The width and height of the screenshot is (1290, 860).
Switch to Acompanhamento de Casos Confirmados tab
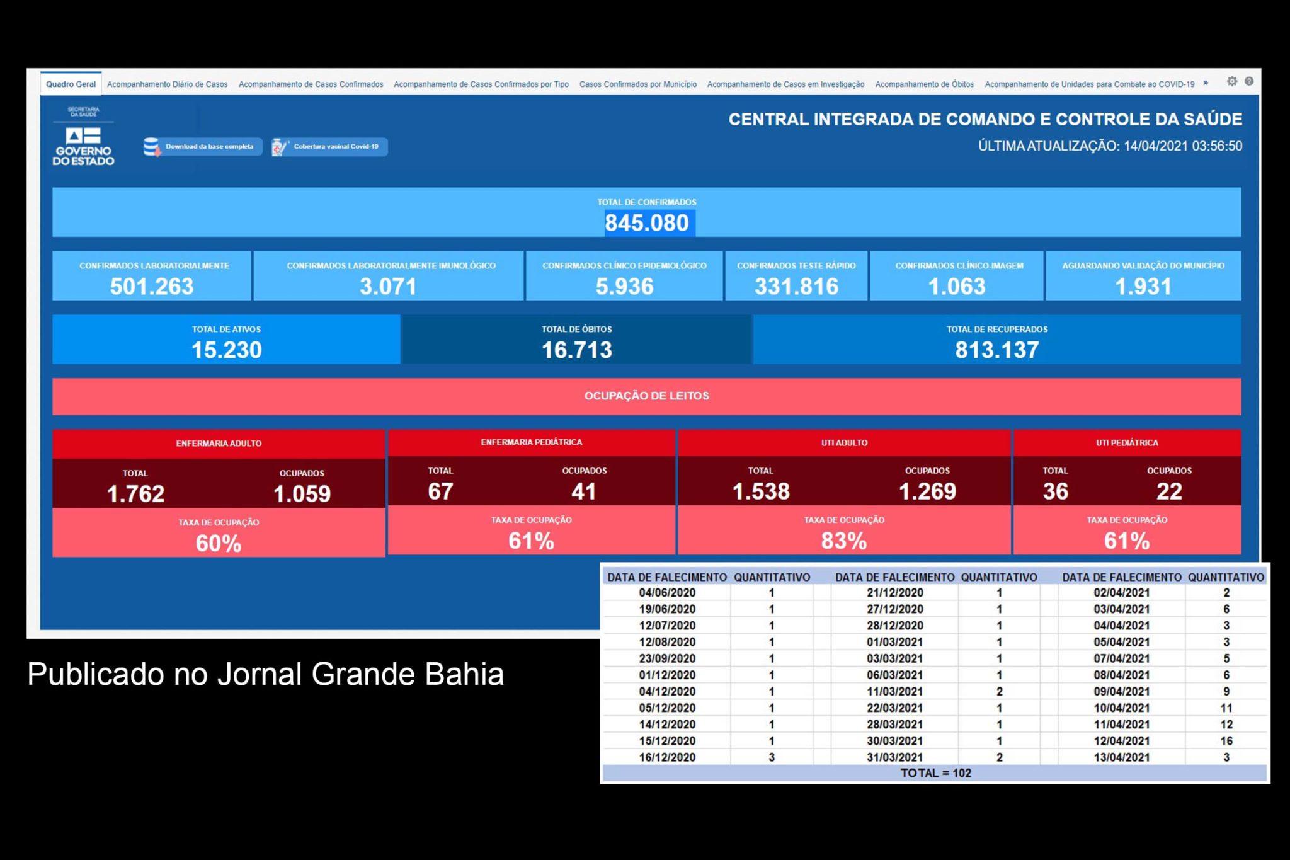(311, 84)
